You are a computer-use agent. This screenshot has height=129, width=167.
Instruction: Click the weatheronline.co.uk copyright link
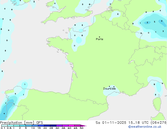(145, 127)
